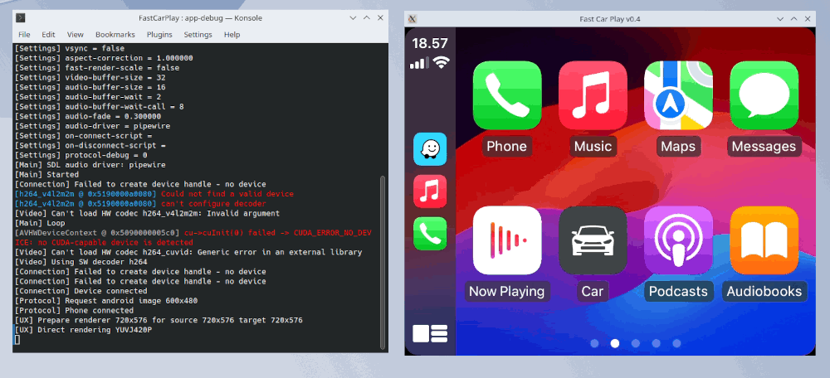Screen dimensions: 830x378
Task: Click the Podcasts label text
Action: click(678, 291)
